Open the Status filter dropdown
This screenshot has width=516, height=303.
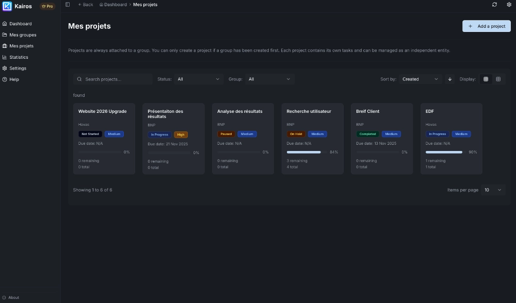(x=198, y=79)
